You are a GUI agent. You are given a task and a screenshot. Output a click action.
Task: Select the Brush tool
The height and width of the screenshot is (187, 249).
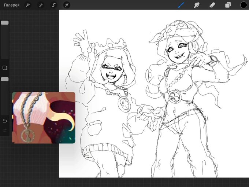(x=181, y=5)
